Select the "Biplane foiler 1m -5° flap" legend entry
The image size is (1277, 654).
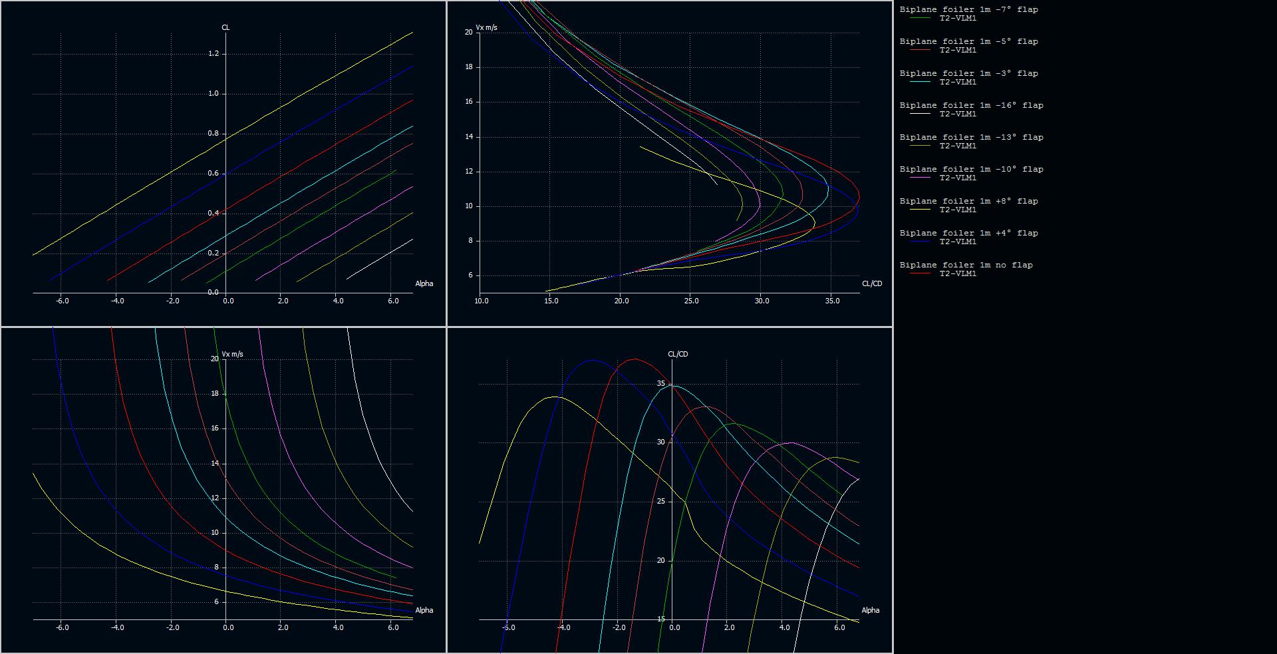coord(968,42)
